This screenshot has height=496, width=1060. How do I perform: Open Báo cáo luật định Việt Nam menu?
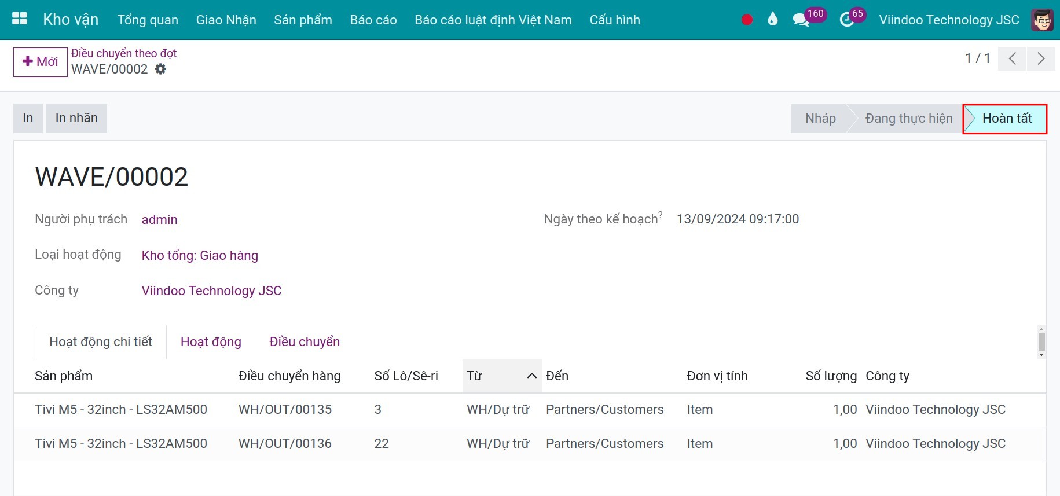(493, 20)
